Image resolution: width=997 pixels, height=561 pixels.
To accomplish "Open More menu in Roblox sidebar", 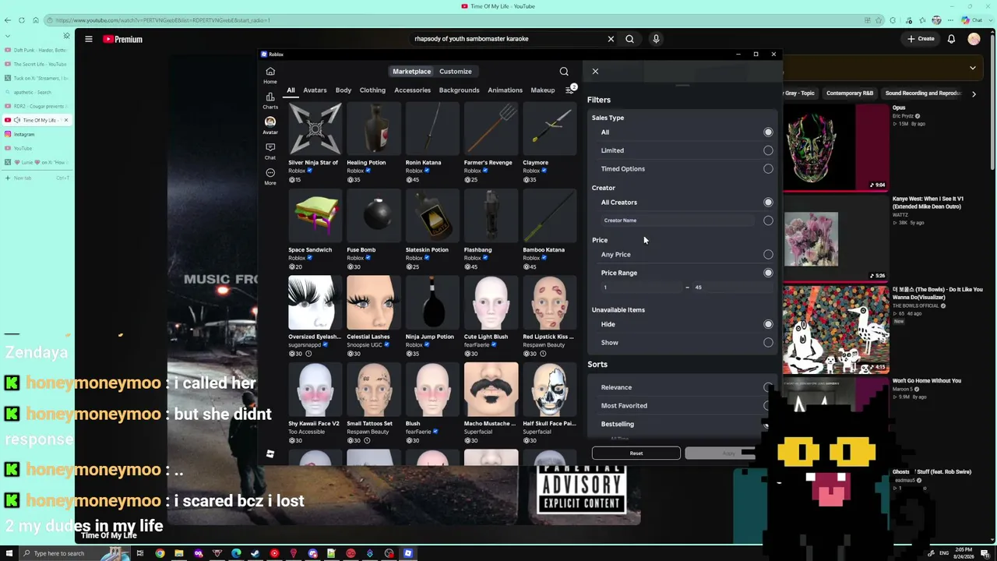I will click(270, 176).
